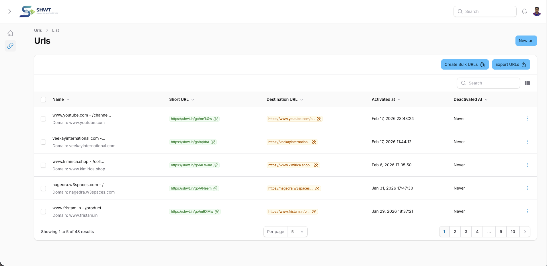Sort by the Short URL column
This screenshot has width=547, height=266.
click(x=182, y=99)
